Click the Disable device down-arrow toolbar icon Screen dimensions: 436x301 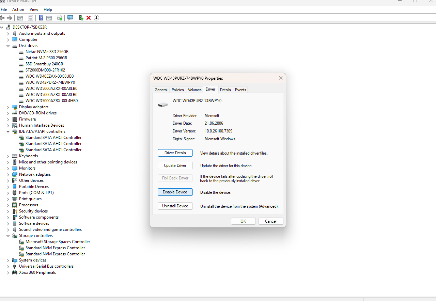[96, 18]
